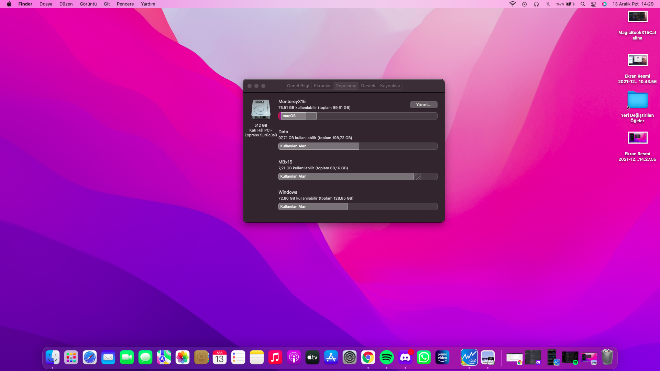Open Spotify from the Dock
This screenshot has width=660, height=371.
click(x=386, y=358)
